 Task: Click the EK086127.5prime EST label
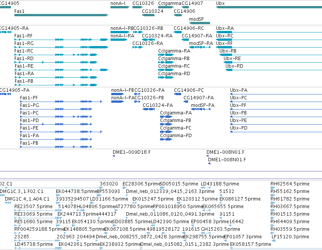[x=240, y=199]
